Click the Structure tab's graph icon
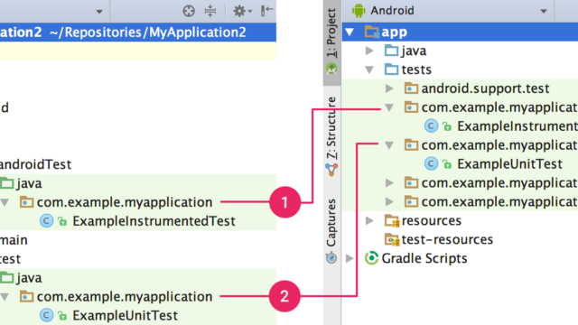This screenshot has height=325, width=578. (x=331, y=169)
